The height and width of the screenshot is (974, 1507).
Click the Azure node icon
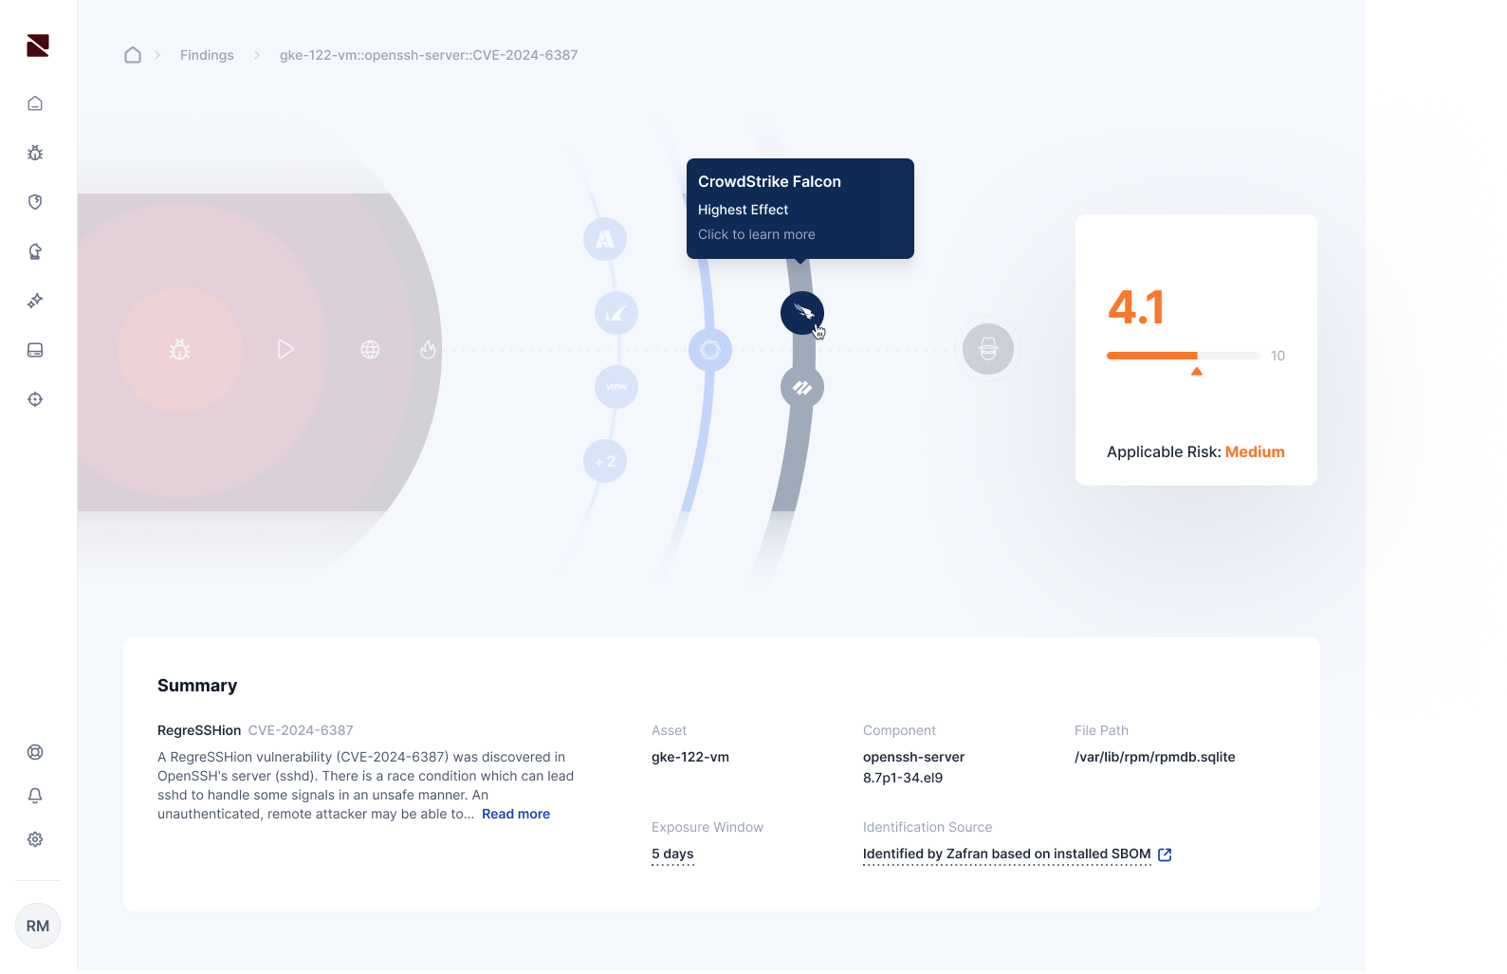[605, 239]
